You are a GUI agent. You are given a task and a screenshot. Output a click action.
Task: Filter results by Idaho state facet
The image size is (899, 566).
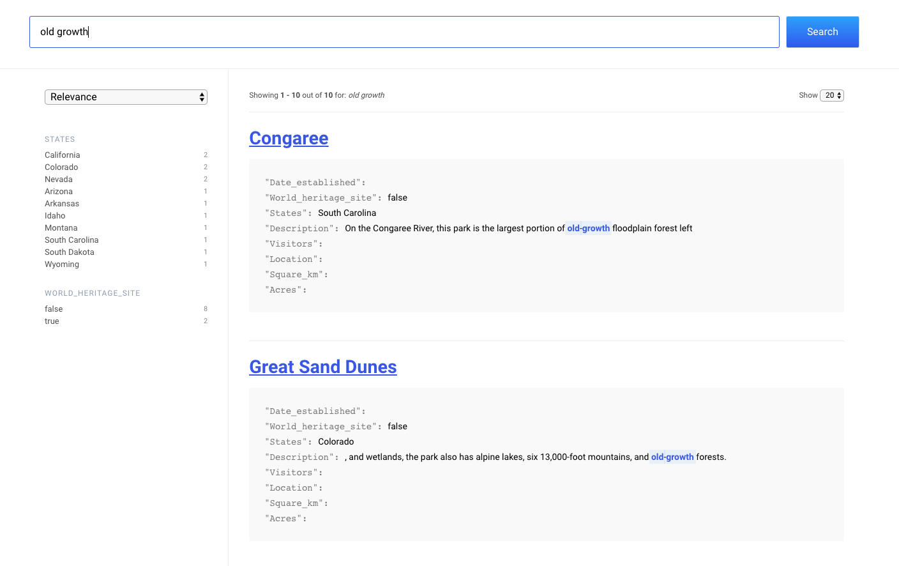(55, 215)
